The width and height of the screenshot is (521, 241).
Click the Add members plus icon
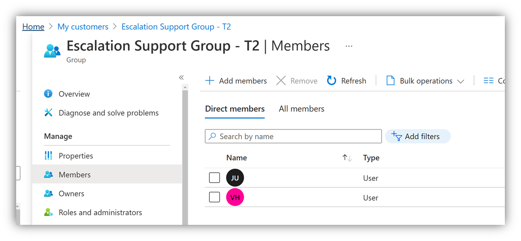(210, 81)
